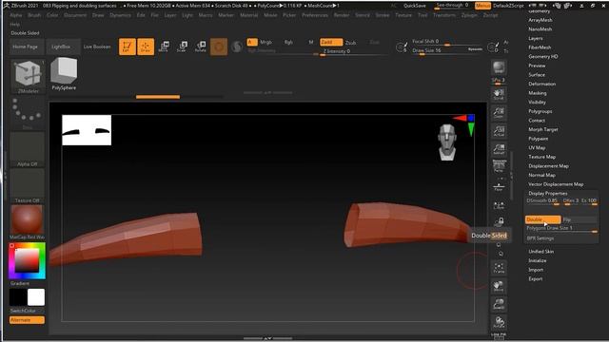The width and height of the screenshot is (609, 342).
Task: Click the Home Page button
Action: click(x=26, y=47)
